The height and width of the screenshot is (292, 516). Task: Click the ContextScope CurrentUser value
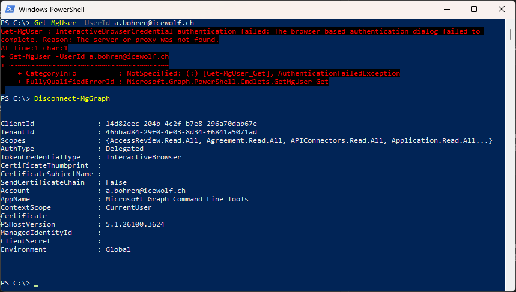tap(129, 207)
